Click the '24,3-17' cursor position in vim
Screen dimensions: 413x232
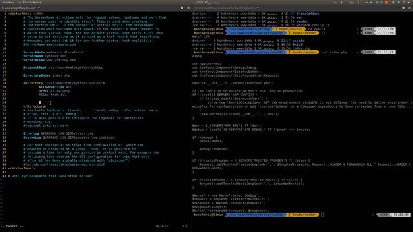[162, 226]
